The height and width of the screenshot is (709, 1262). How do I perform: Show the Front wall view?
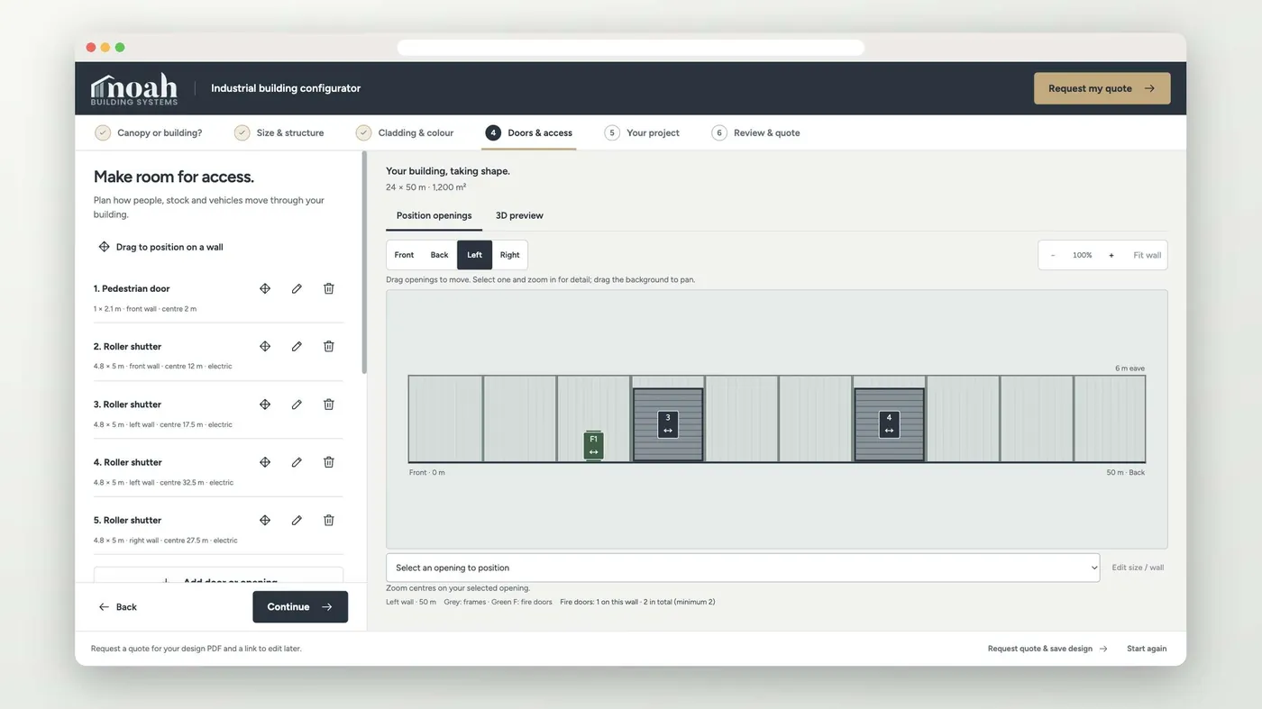pyautogui.click(x=404, y=255)
